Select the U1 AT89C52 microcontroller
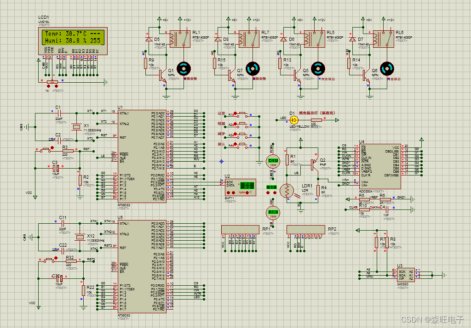The height and width of the screenshot is (328, 471). tap(142, 156)
